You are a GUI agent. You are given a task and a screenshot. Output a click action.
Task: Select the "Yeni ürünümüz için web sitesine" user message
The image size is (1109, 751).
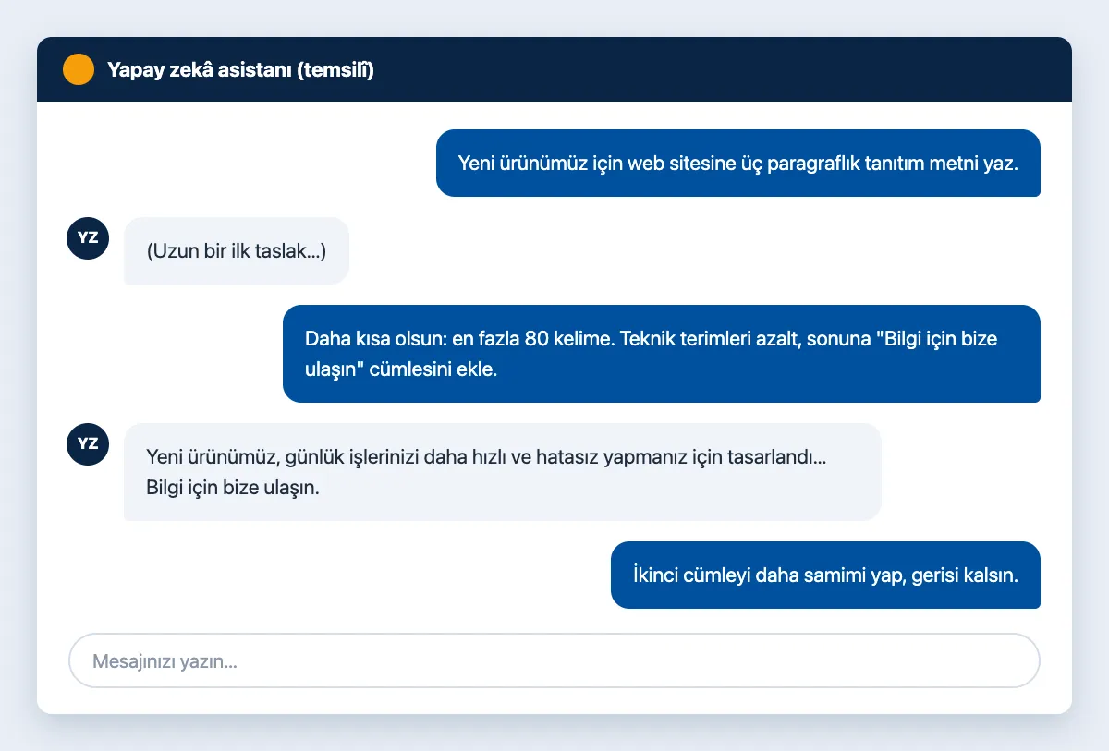click(738, 164)
